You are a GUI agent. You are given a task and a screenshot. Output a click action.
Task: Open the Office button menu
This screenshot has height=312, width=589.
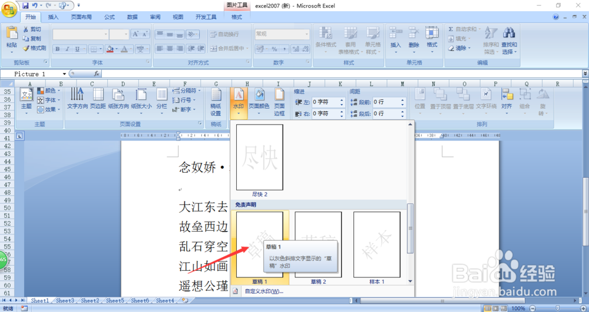(x=9, y=9)
